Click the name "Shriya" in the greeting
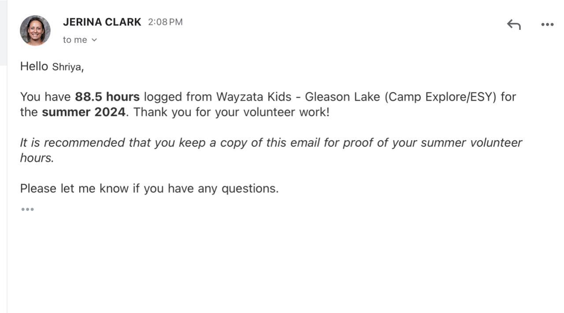Image resolution: width=564 pixels, height=313 pixels. (x=67, y=67)
